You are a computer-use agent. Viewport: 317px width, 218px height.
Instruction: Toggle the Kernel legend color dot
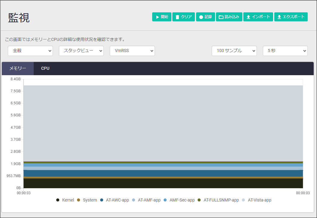pos(58,200)
